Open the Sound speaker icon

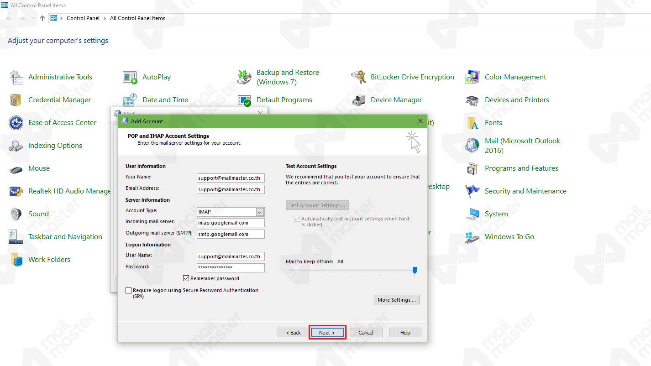[x=16, y=214]
